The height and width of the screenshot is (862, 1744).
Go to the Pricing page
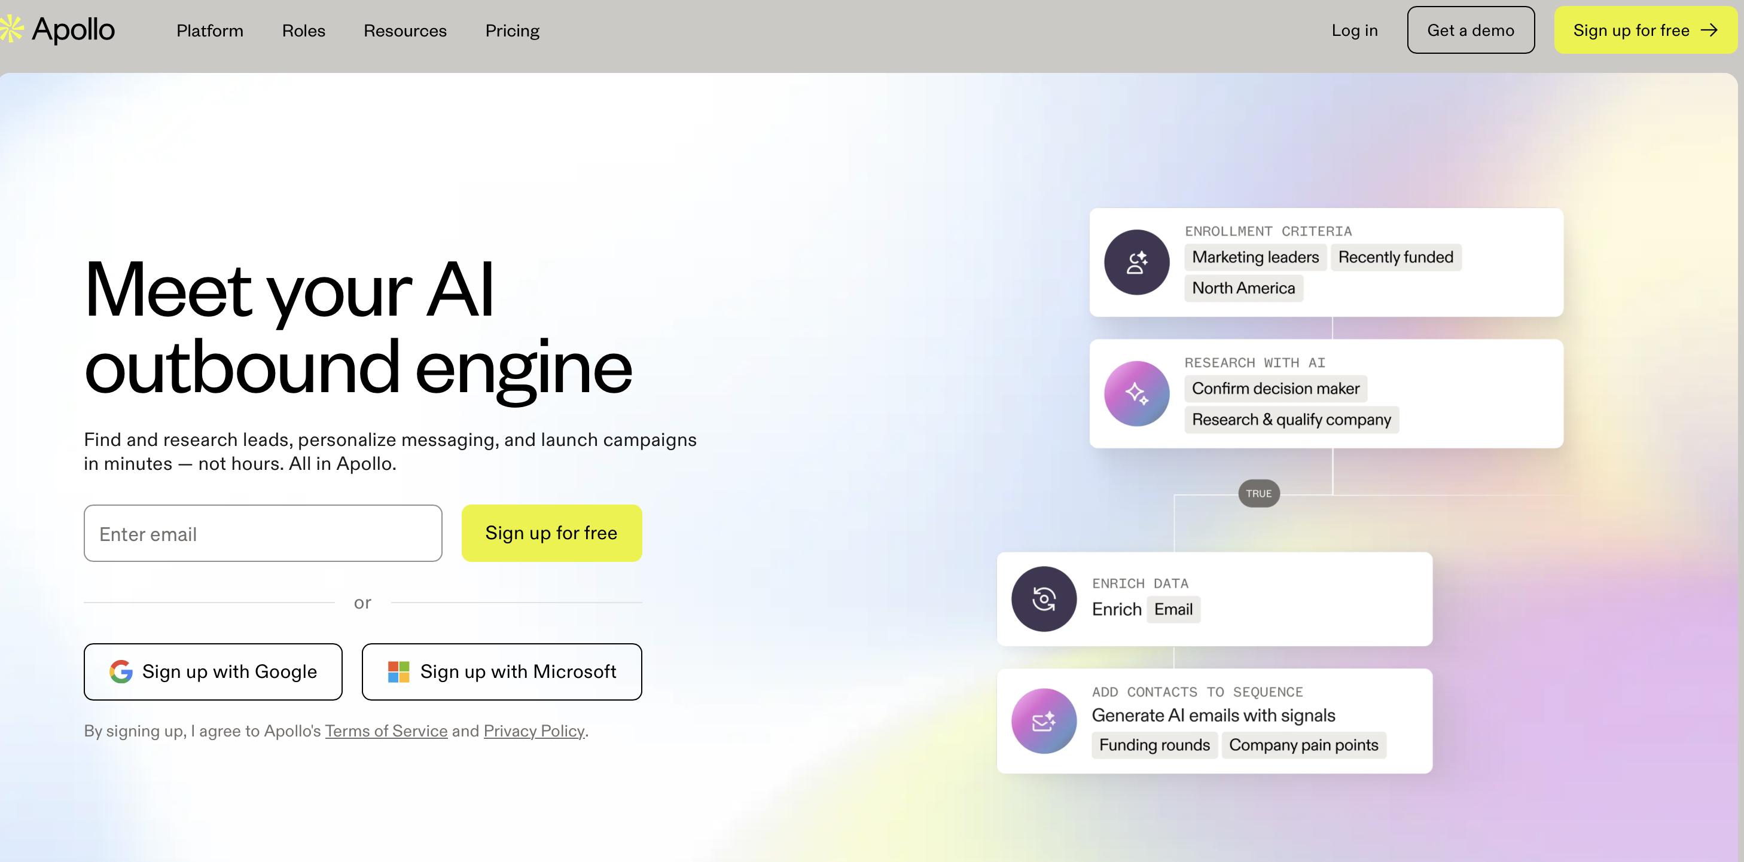click(512, 30)
